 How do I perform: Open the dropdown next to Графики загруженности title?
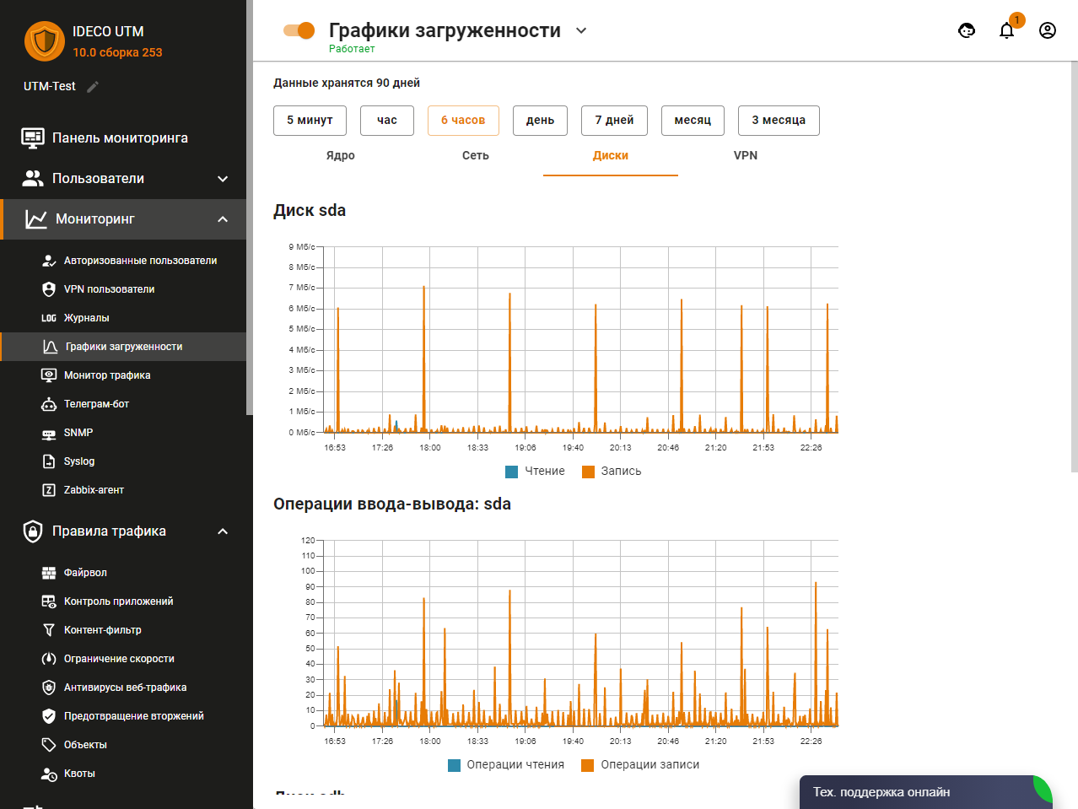[x=581, y=30]
